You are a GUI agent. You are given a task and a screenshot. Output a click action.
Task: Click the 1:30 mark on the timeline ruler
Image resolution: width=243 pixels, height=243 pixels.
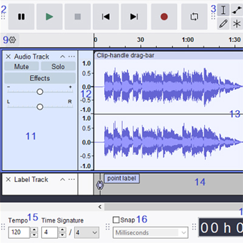(x=234, y=39)
